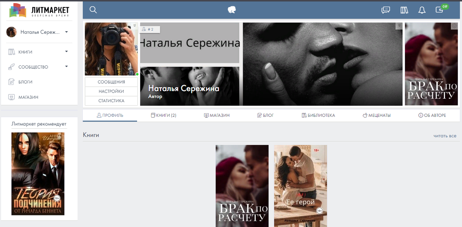Click the Книги section heading

[x=91, y=135]
